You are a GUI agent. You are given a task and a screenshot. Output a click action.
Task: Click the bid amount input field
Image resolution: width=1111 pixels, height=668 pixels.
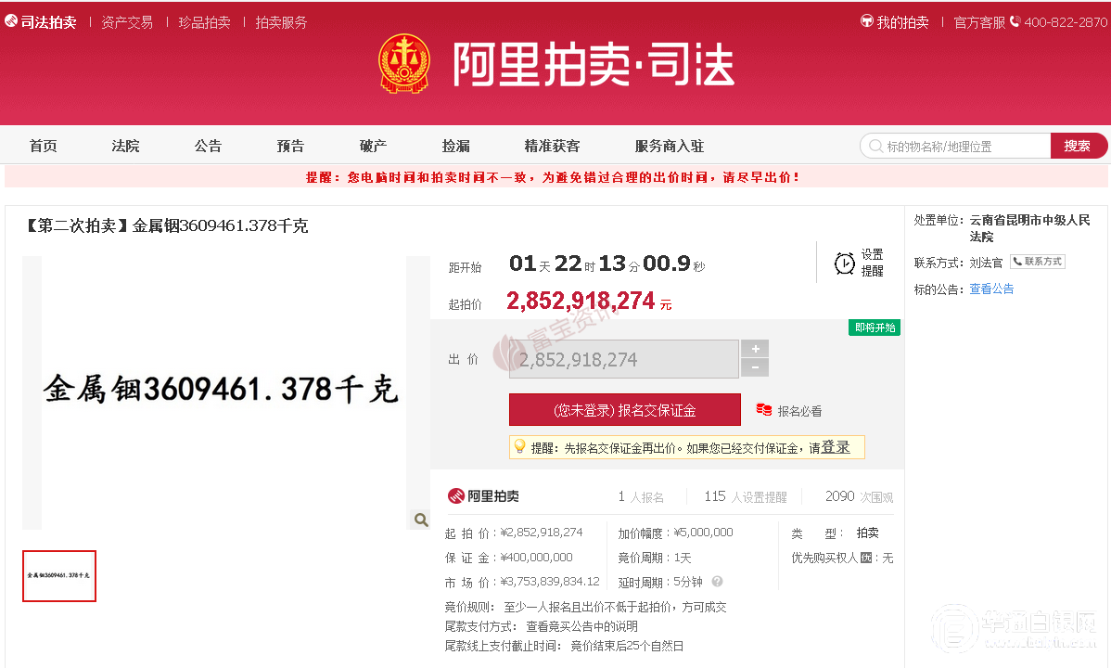(623, 359)
